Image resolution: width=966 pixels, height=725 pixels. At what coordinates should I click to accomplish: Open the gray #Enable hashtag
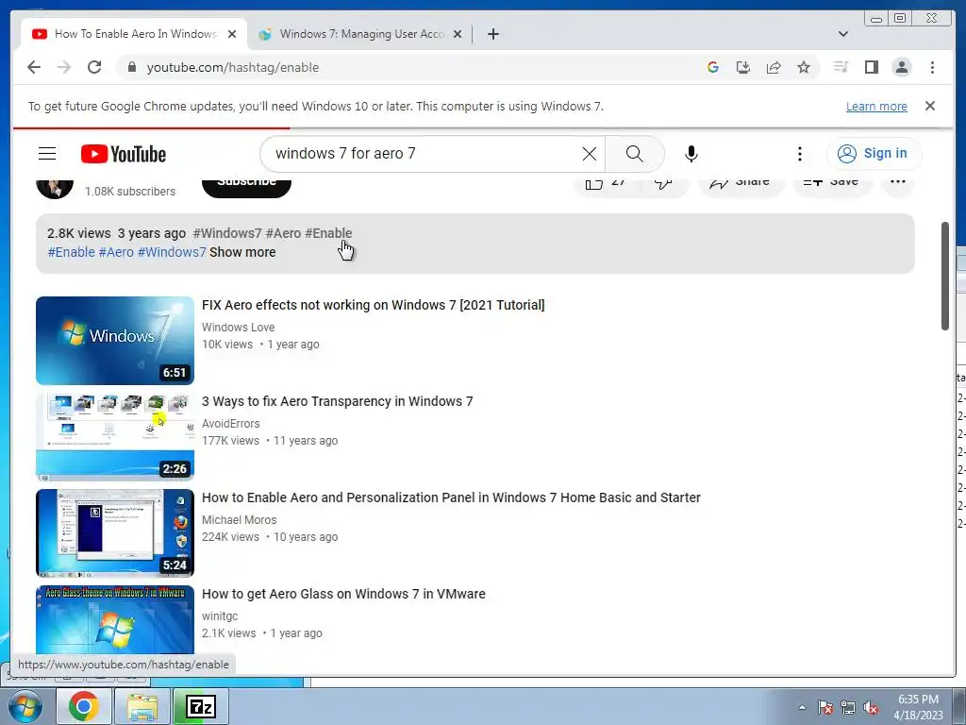click(x=328, y=233)
